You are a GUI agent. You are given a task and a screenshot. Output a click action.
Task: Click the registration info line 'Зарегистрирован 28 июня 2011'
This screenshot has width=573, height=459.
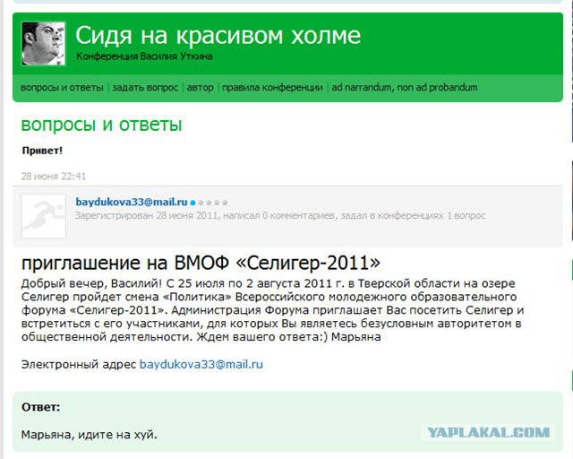point(147,215)
